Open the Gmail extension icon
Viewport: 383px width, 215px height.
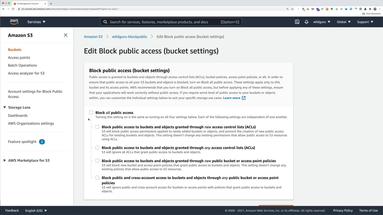(x=313, y=9)
